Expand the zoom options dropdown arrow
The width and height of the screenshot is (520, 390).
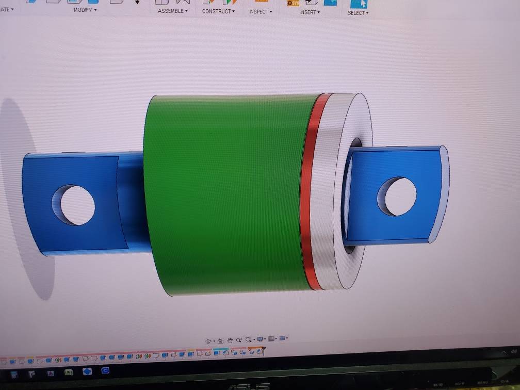coord(254,339)
